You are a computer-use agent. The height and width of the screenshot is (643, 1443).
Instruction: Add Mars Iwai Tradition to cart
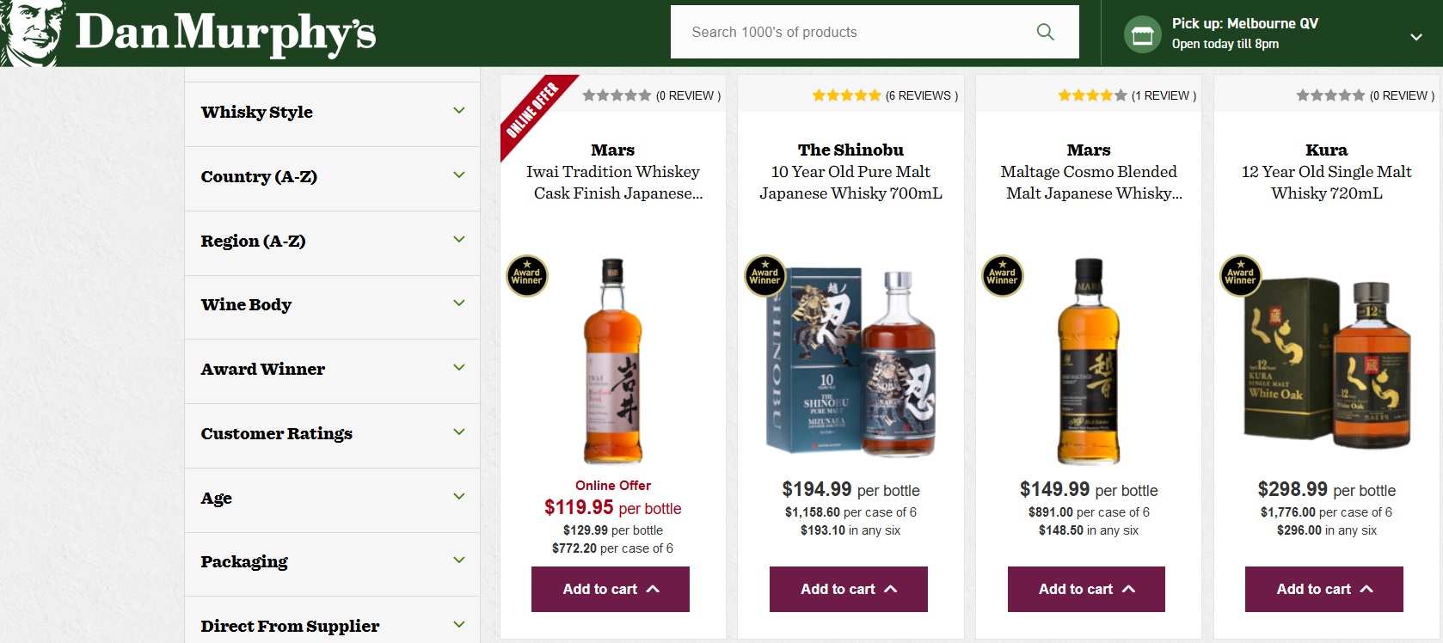[610, 589]
